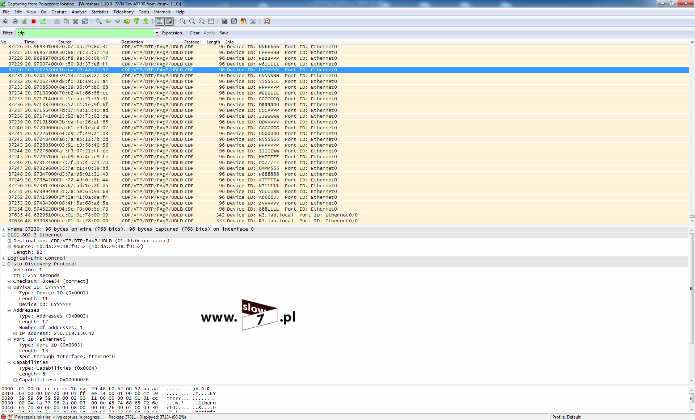
Task: Stop the running live capture
Action: click(x=34, y=21)
